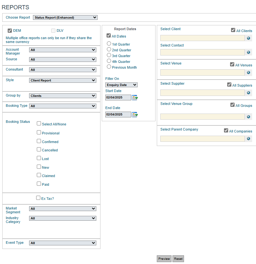The image size is (256, 264).
Task: Open the Style dropdown showing Client Report
Action: [x=63, y=81]
